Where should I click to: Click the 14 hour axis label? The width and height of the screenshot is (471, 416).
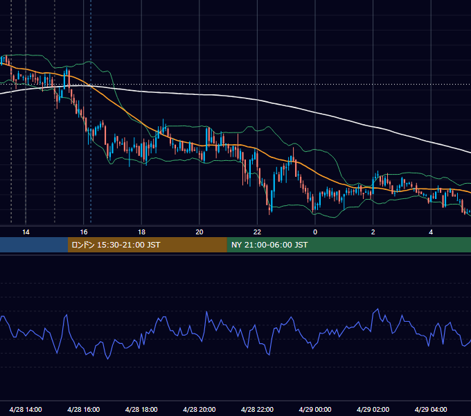click(26, 232)
